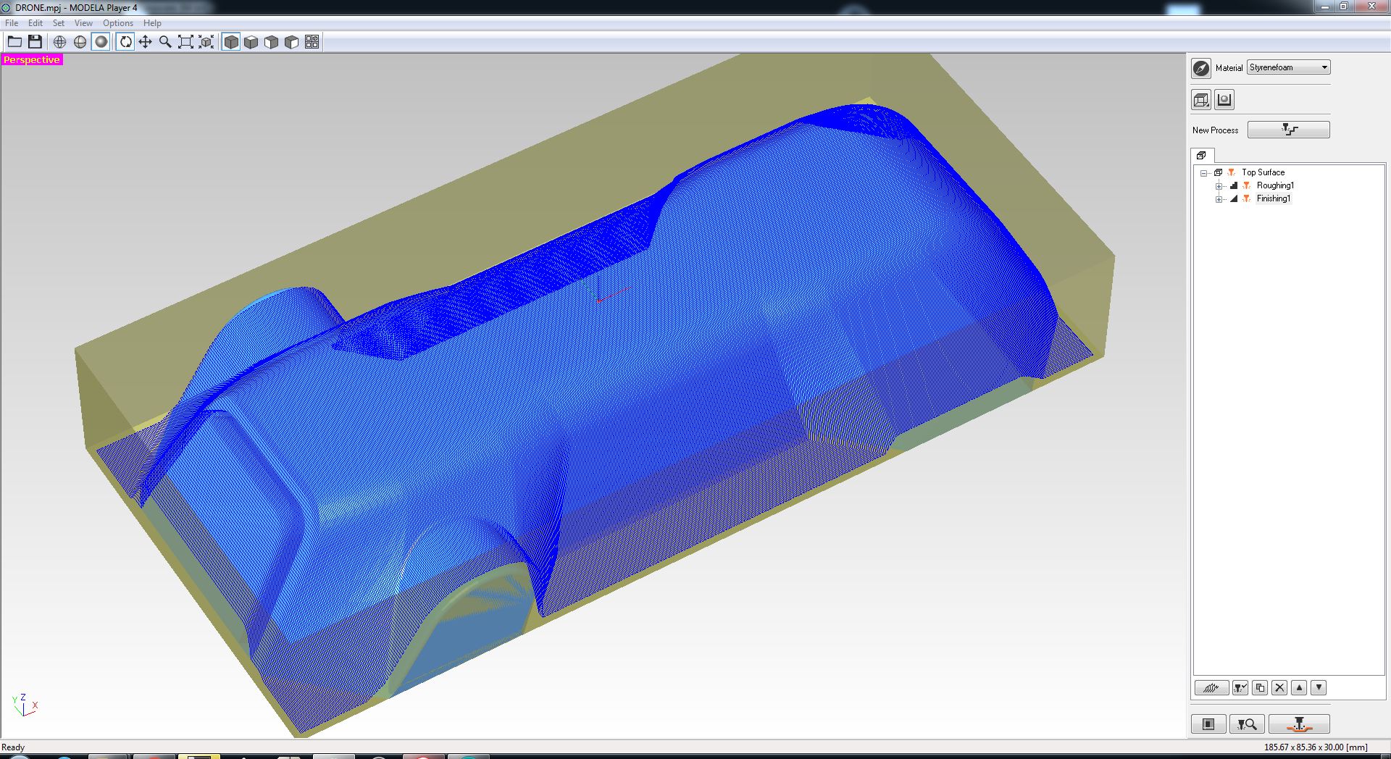The width and height of the screenshot is (1391, 759).
Task: Open the Set menu
Action: [x=59, y=23]
